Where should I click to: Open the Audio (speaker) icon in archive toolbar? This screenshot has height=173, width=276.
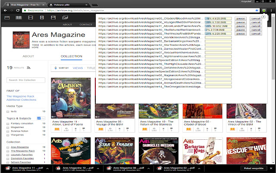(x=42, y=18)
